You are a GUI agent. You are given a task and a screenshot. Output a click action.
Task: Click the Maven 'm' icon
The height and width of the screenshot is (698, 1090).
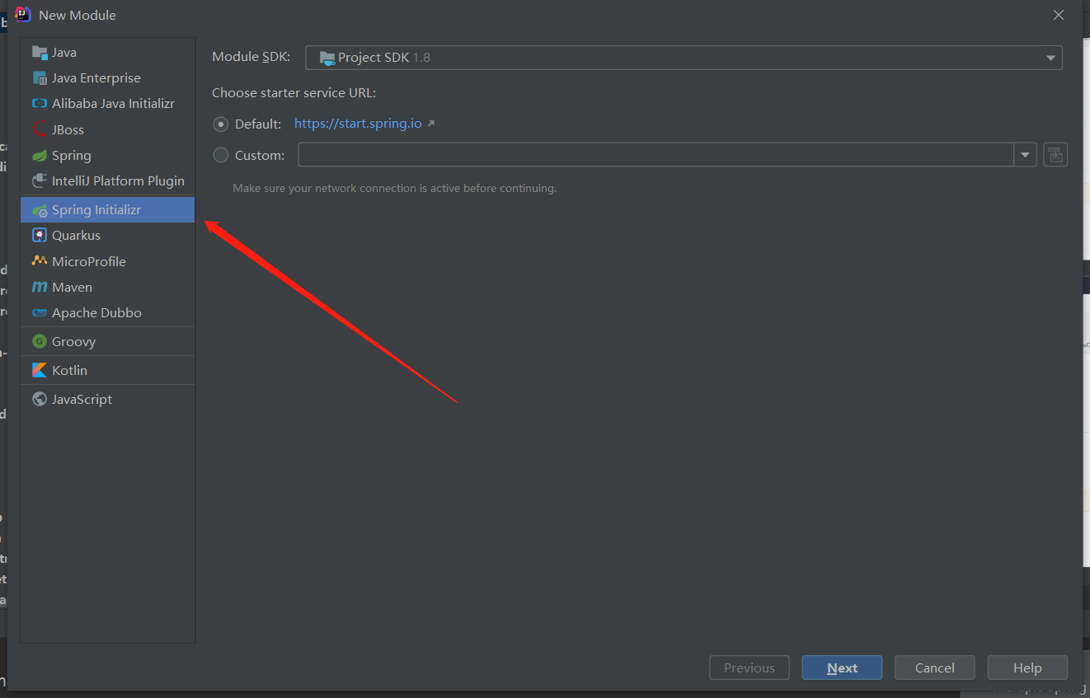click(40, 288)
